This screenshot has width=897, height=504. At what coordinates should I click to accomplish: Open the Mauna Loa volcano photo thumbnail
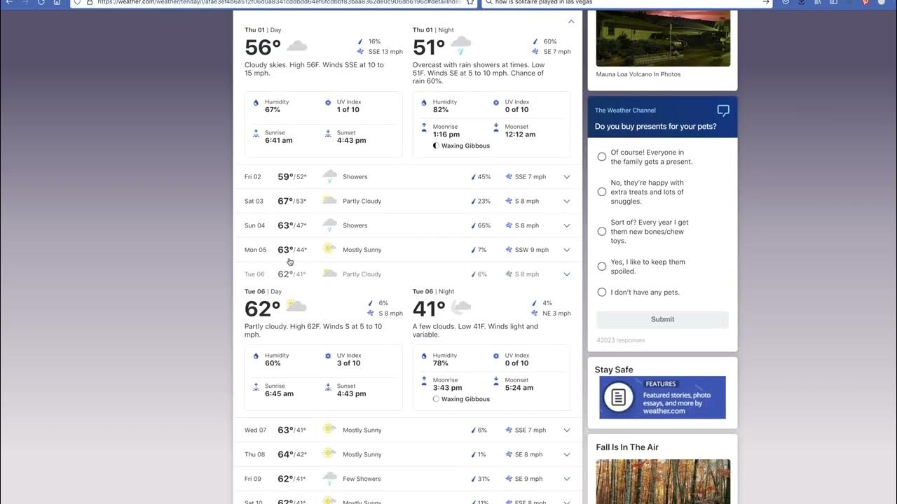pyautogui.click(x=663, y=38)
